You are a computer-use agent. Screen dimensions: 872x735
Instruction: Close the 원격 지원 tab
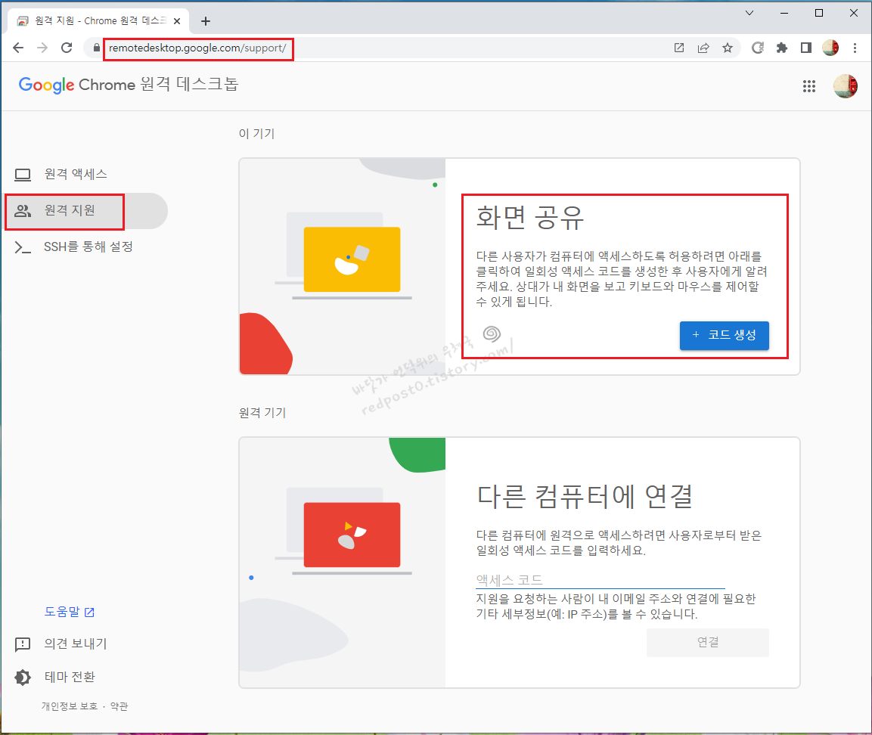tap(177, 21)
